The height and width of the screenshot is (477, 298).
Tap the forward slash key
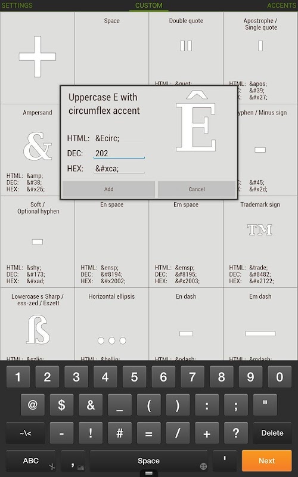coord(178,433)
